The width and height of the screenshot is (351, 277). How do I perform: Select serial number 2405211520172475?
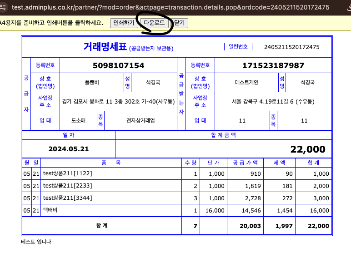point(292,47)
